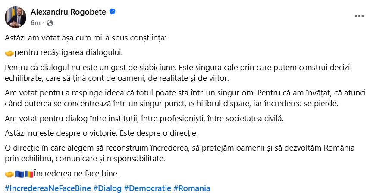Click the sentence 'Astăzi nu este despre o victorie'
This screenshot has width=373, height=194.
click(61, 133)
